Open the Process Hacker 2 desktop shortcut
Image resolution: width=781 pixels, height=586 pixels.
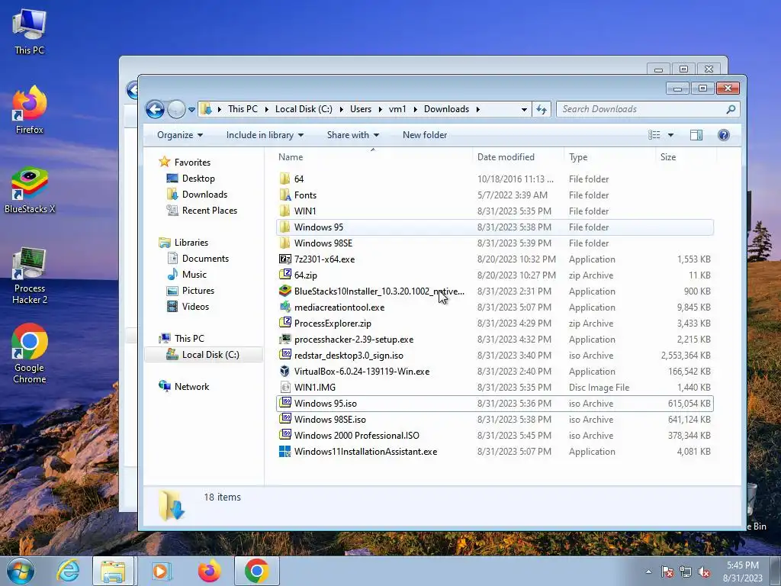[x=30, y=275]
